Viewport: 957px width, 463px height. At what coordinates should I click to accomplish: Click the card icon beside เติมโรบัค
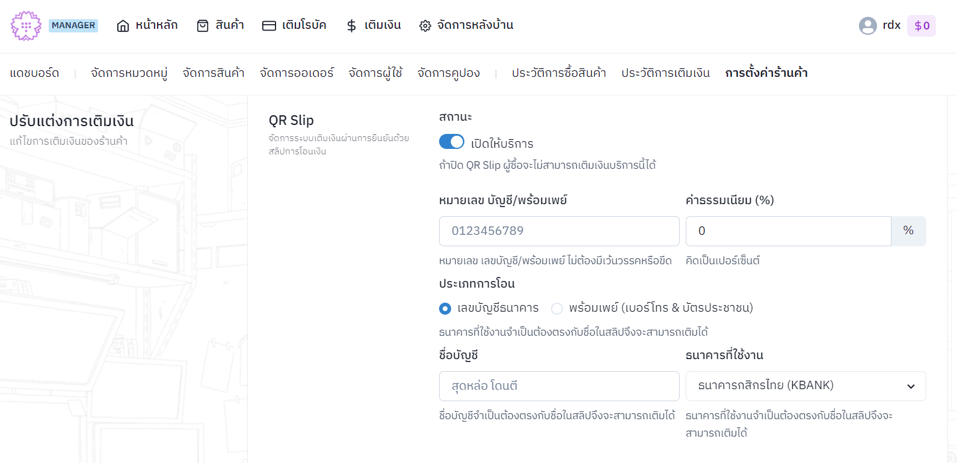pyautogui.click(x=269, y=26)
